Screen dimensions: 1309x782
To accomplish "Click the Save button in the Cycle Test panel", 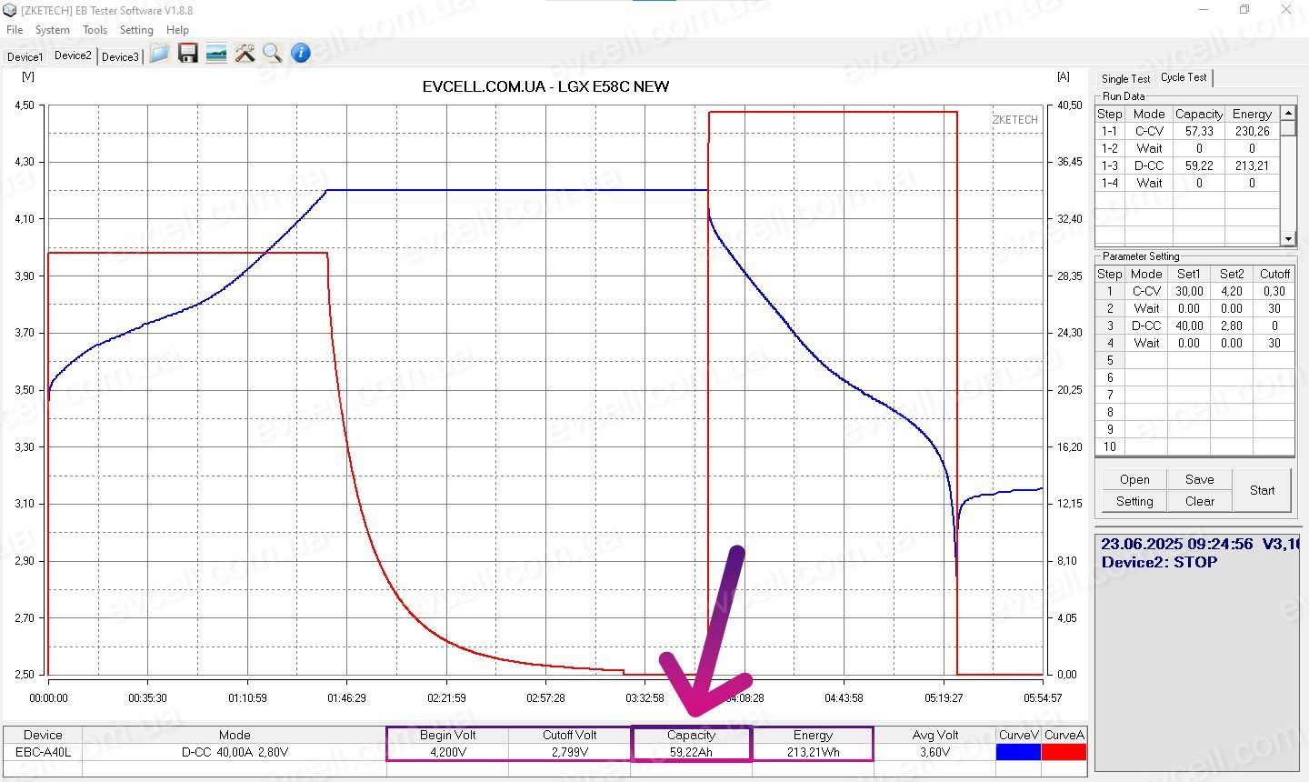I will click(x=1199, y=479).
